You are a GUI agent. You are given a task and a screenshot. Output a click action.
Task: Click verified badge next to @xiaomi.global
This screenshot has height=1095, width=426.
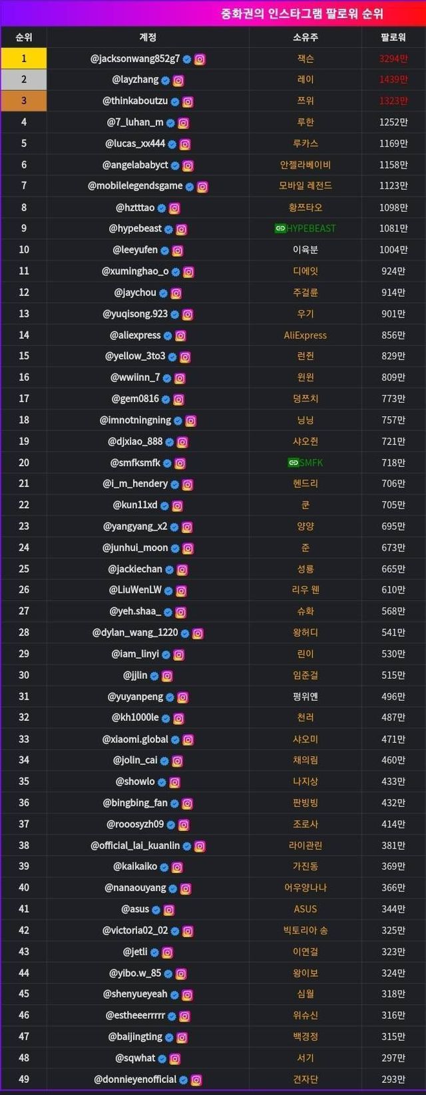tap(175, 740)
